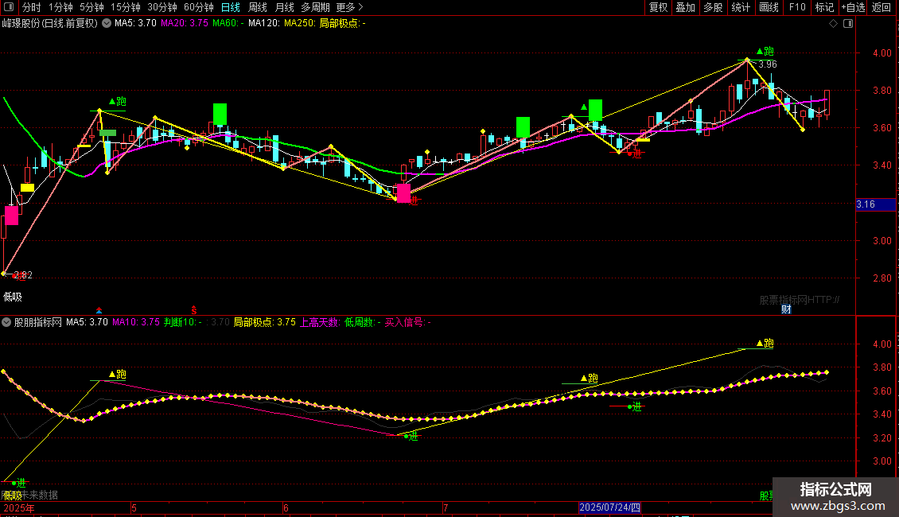The width and height of the screenshot is (899, 517).
Task: Activate the 画线 drawing tools
Action: point(769,7)
